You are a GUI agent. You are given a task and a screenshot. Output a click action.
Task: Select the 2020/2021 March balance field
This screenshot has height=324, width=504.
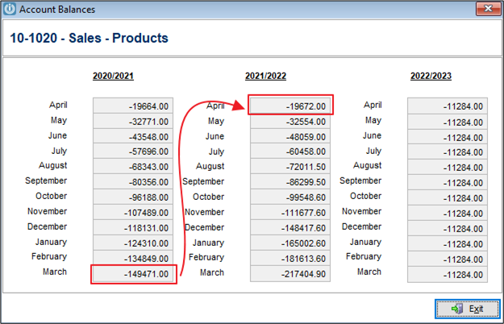(133, 274)
